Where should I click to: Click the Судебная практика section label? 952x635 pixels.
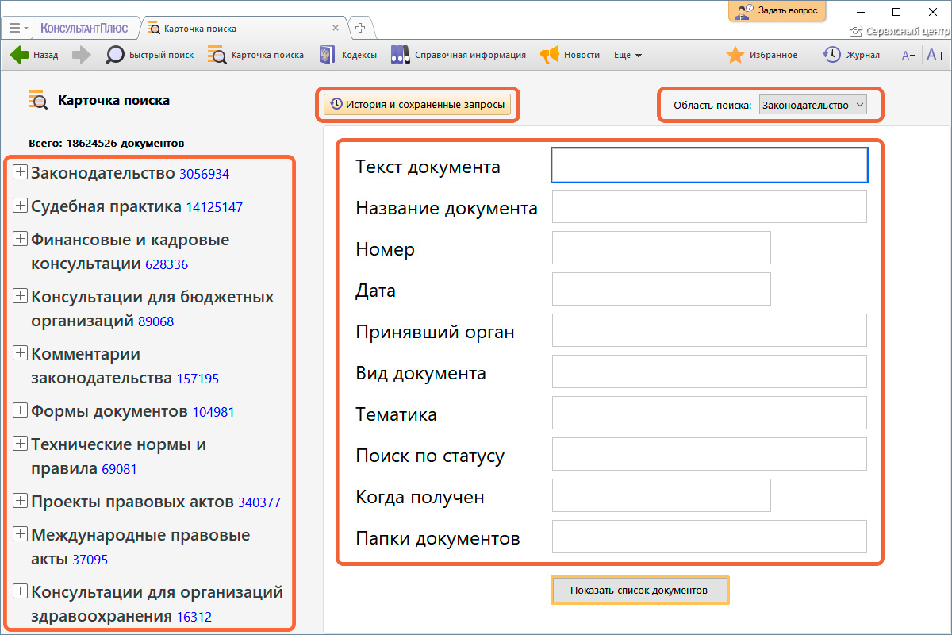coord(106,206)
